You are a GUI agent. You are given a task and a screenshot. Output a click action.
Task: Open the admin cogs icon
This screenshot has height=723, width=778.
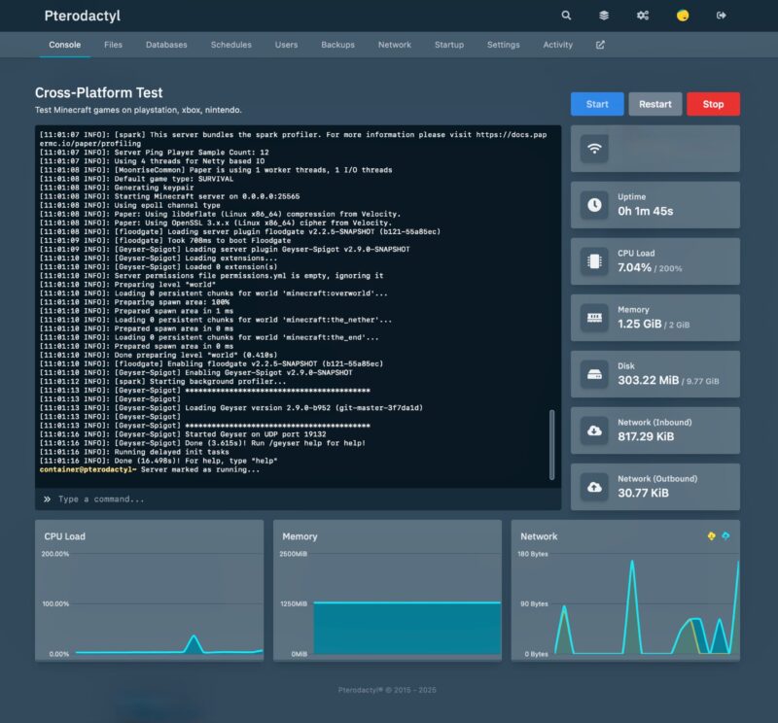[x=643, y=16]
